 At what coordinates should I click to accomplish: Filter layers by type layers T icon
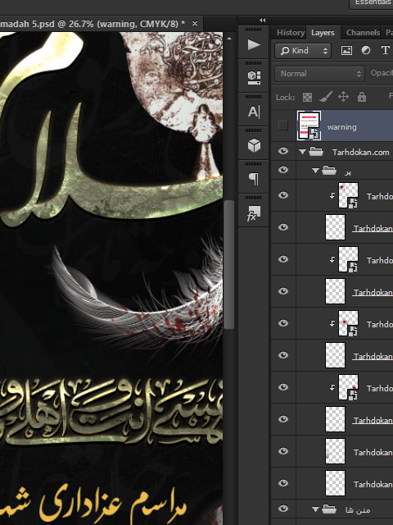(x=385, y=51)
